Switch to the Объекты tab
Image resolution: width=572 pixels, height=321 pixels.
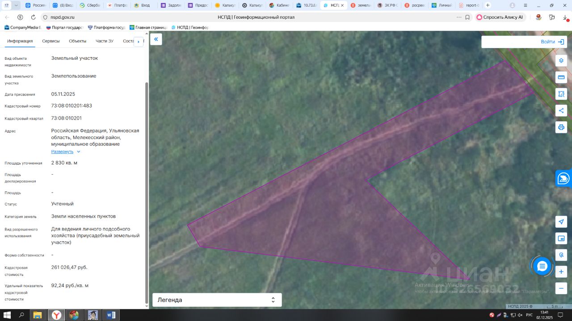pyautogui.click(x=78, y=41)
